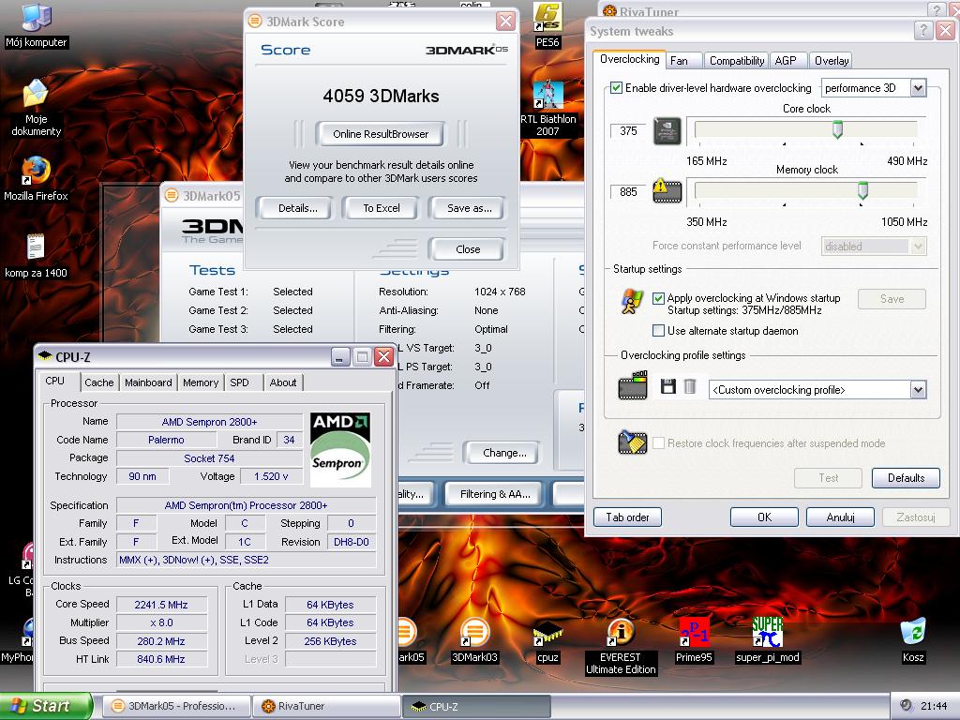
Task: Launch Prime95 desktop shortcut
Action: click(694, 641)
